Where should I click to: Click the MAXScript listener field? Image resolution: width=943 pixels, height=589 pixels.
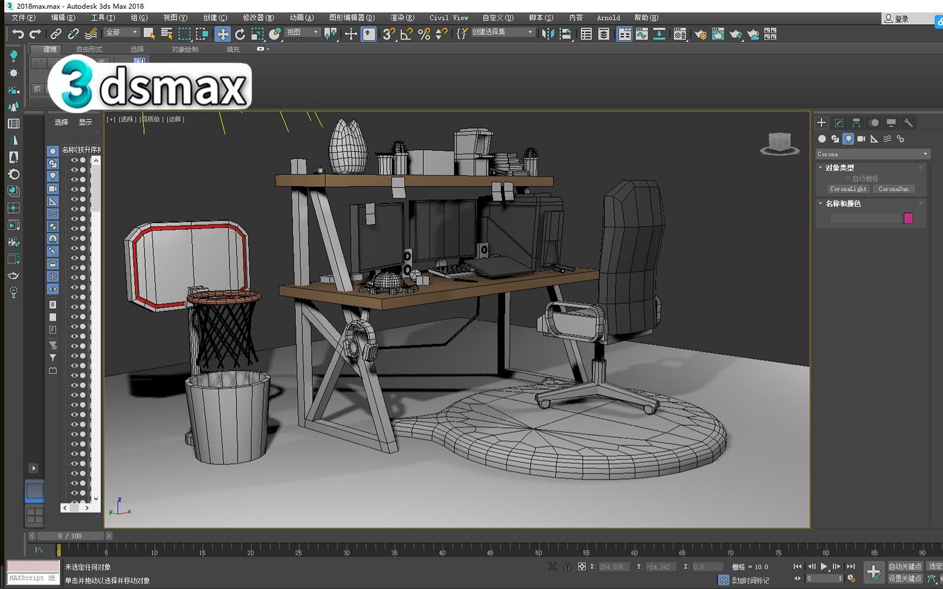tap(33, 578)
